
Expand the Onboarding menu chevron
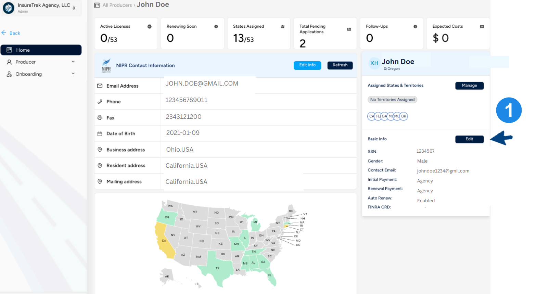[x=73, y=74]
